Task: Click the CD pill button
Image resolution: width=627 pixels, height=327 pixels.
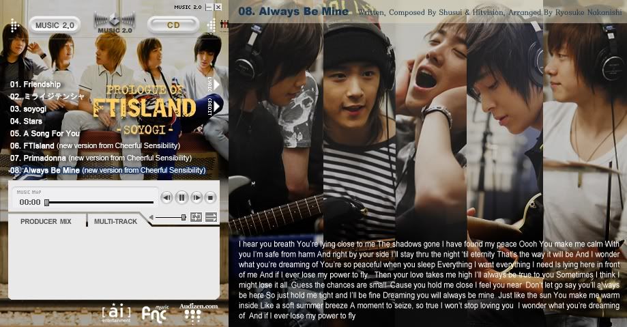Action: coord(173,25)
